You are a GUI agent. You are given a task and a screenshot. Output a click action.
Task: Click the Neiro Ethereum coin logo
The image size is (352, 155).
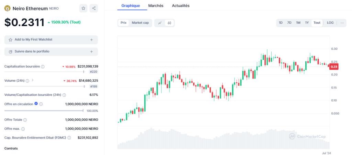(7, 8)
